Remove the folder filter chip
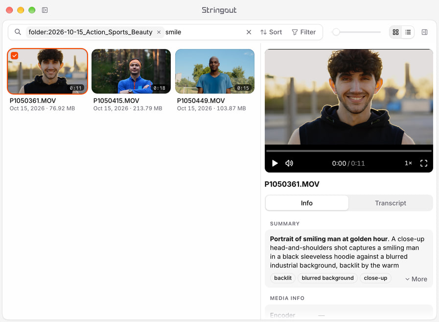Image resolution: width=439 pixels, height=322 pixels. coord(159,32)
